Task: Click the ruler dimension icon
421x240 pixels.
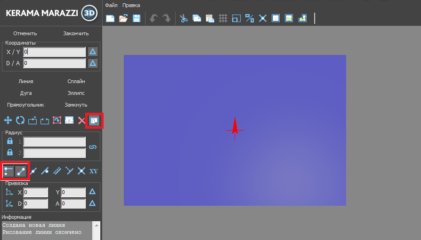Action: point(69,120)
